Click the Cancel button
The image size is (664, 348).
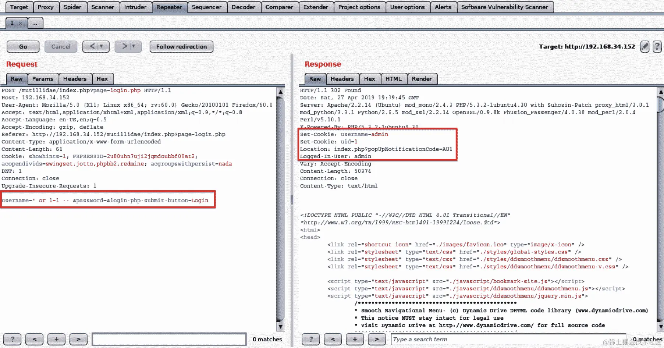coord(61,46)
